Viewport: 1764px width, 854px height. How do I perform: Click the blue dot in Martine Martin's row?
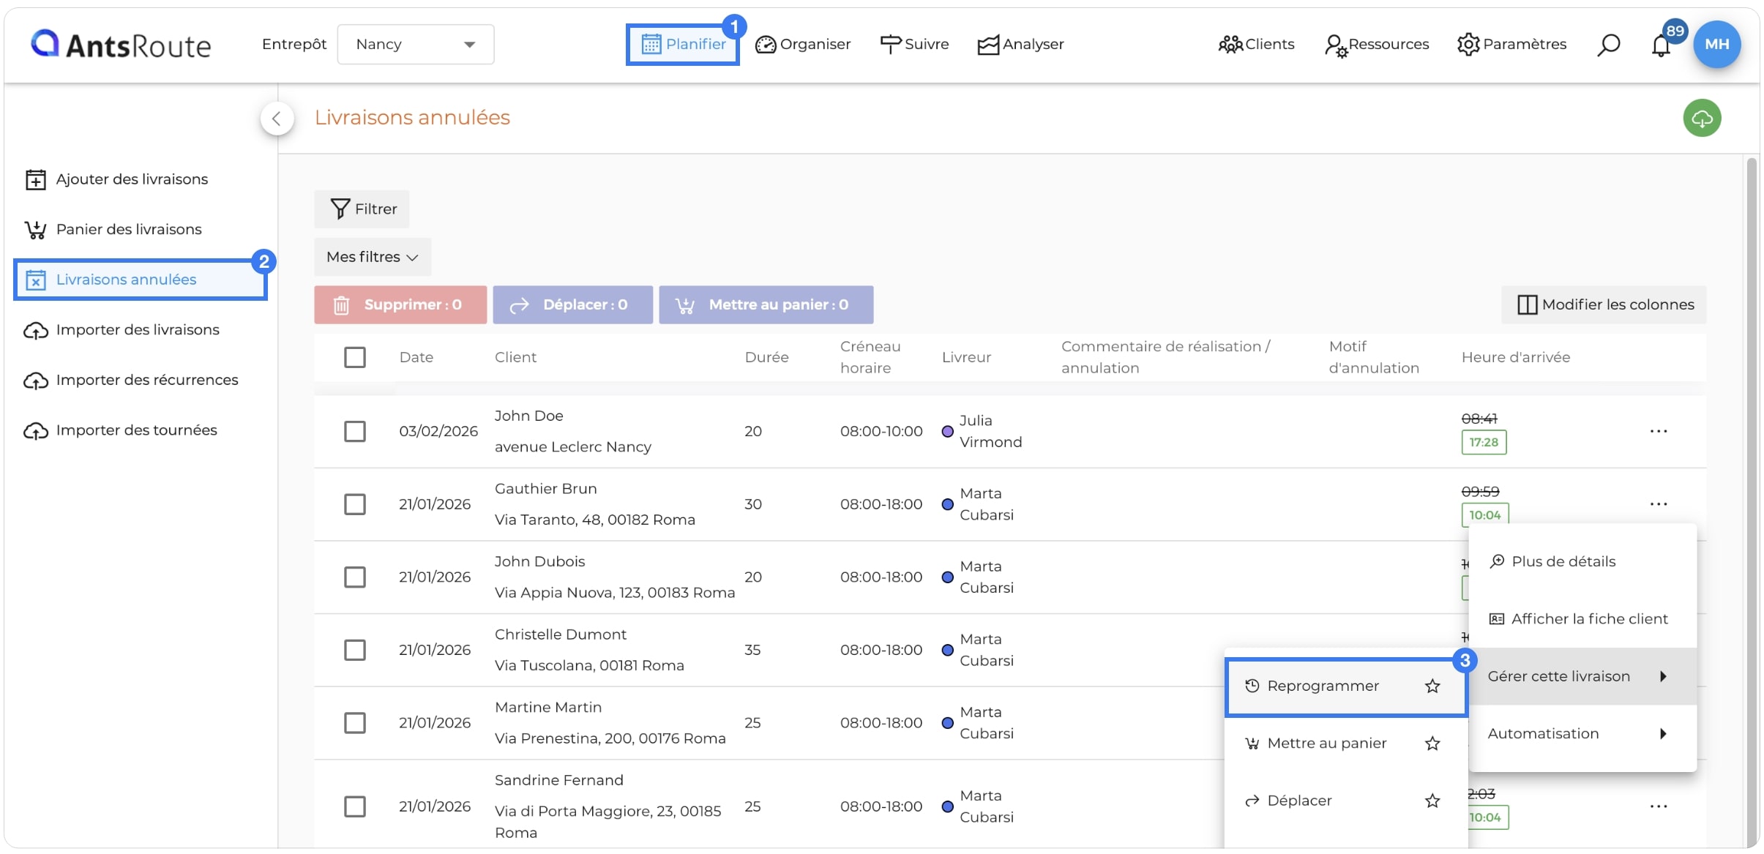click(947, 723)
